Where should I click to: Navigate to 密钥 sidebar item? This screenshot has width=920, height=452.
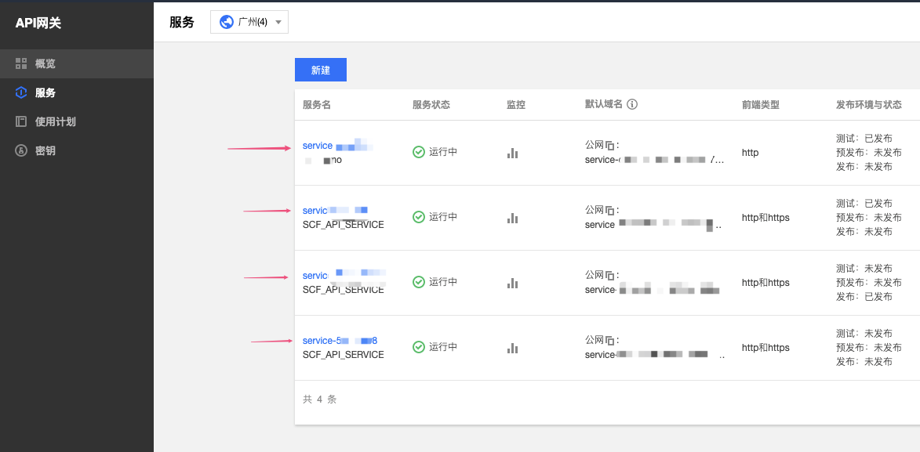(45, 150)
